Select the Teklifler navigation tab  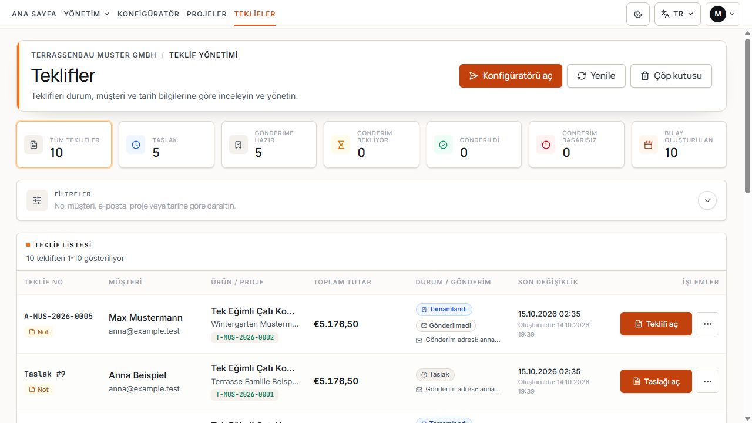click(254, 14)
